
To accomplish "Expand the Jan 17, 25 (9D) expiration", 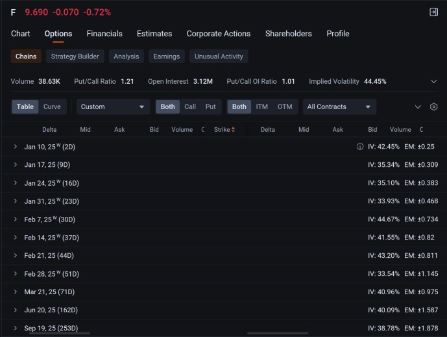I will point(16,165).
